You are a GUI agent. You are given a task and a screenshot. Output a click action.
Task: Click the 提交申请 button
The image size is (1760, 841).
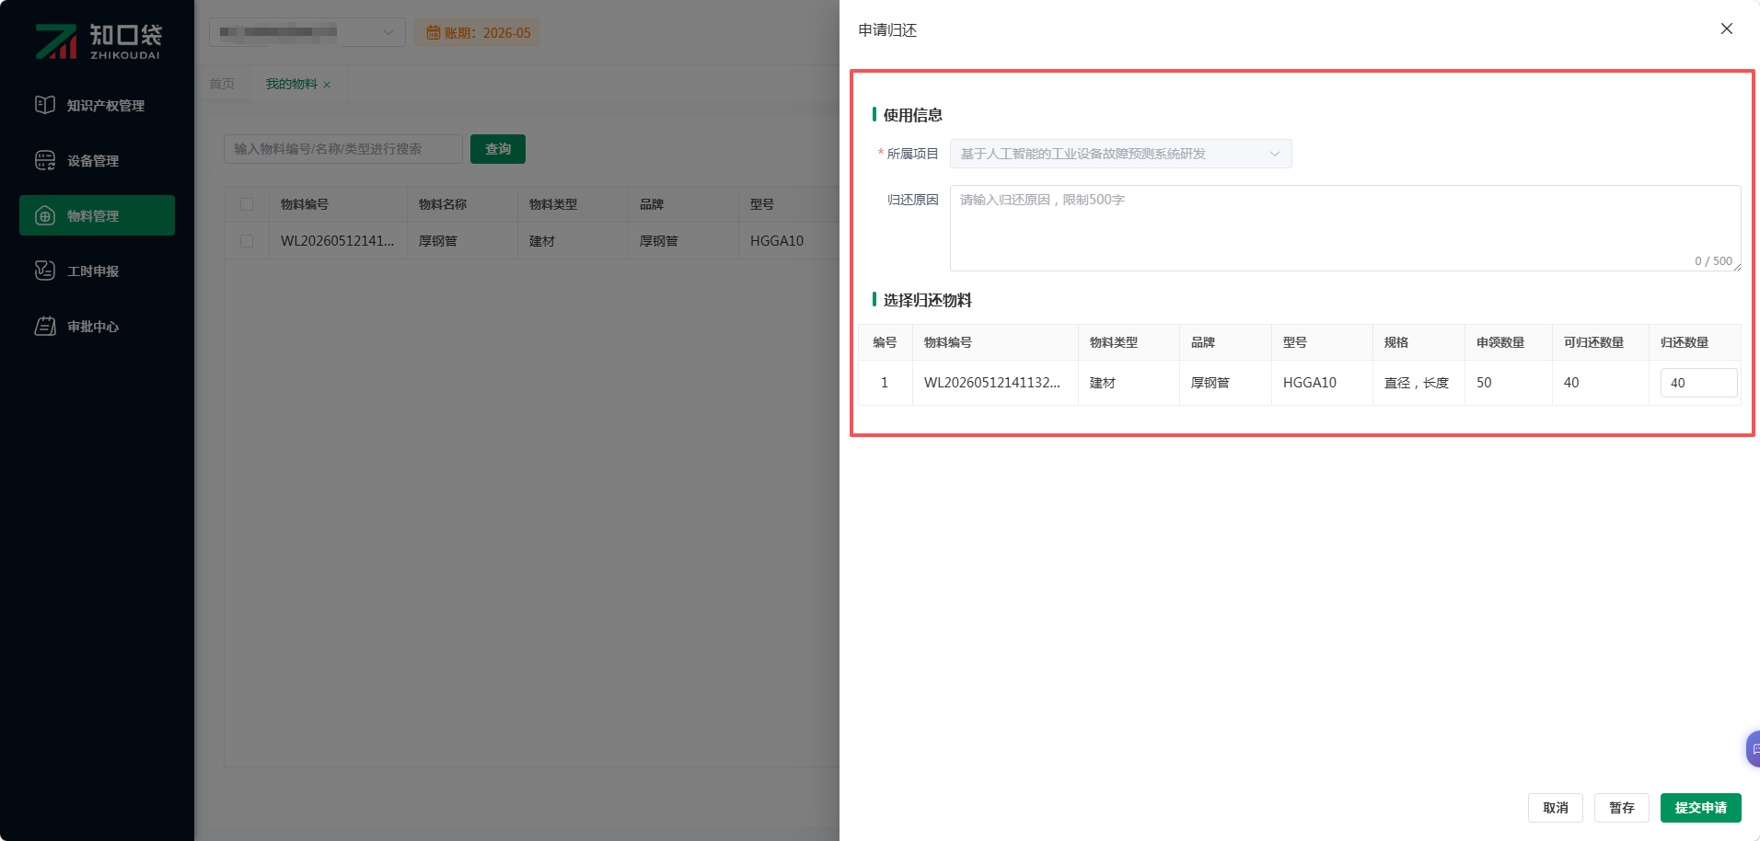point(1701,808)
